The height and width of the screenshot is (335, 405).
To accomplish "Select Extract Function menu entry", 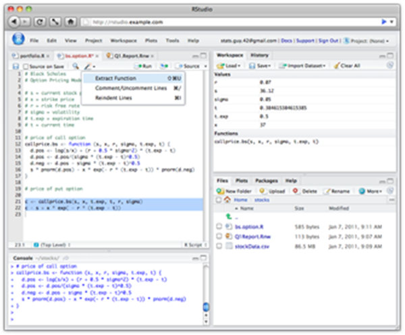I will (x=133, y=78).
